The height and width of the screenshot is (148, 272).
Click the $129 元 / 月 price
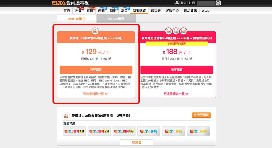tap(96, 52)
